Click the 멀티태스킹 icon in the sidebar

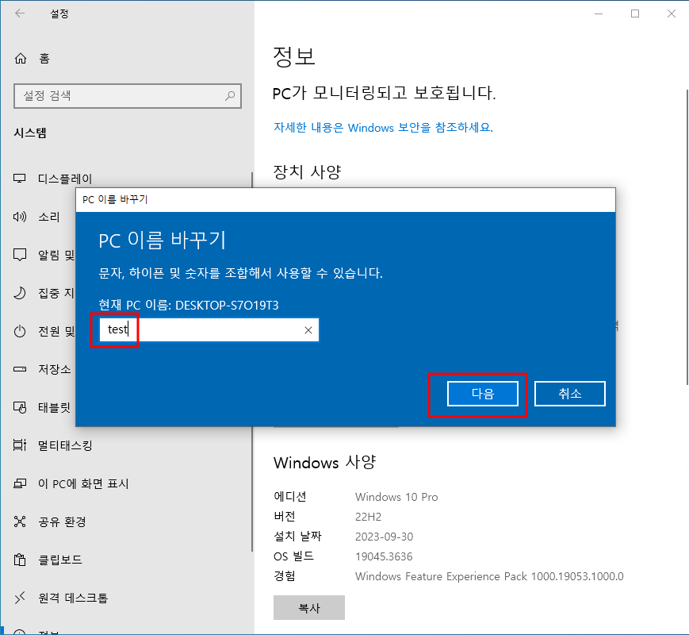tap(21, 445)
